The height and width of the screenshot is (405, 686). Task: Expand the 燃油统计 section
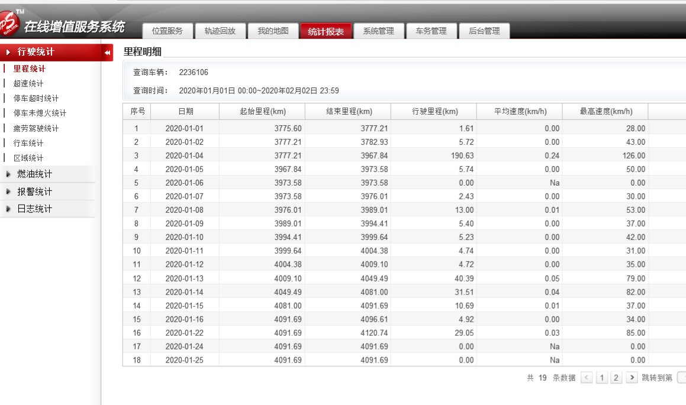(34, 174)
